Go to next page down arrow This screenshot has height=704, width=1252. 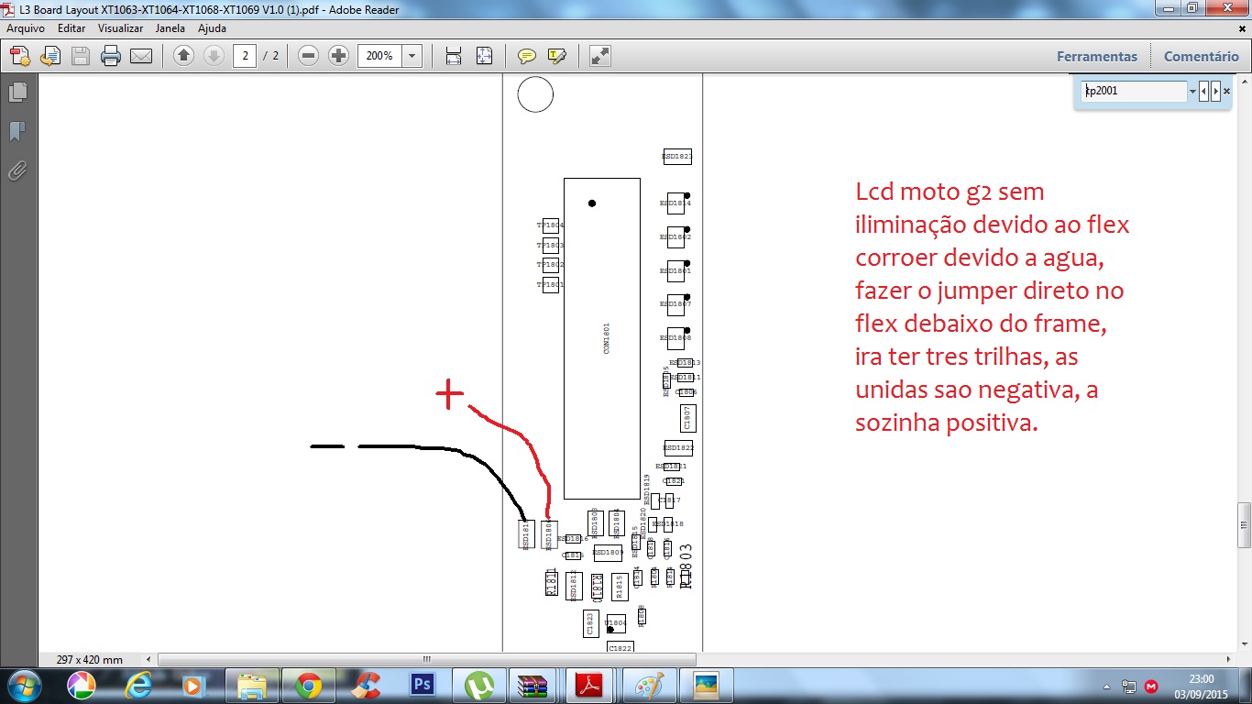214,56
